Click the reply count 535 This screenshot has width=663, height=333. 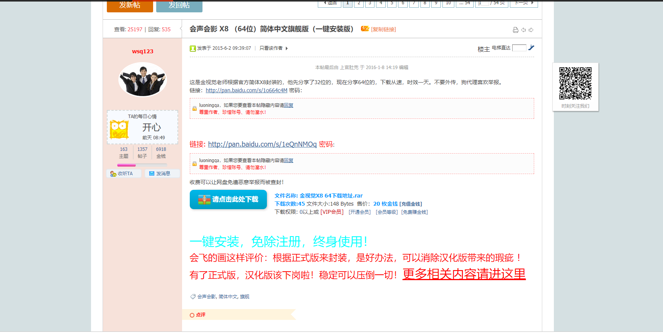click(x=166, y=29)
